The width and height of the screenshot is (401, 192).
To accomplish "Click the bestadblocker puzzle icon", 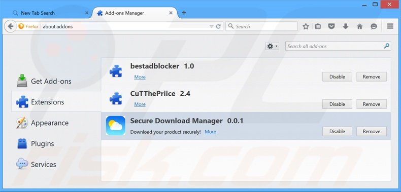I will [116, 71].
